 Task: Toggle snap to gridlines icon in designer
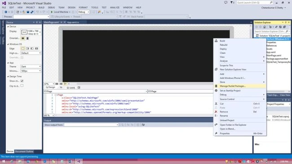pos(61,84)
